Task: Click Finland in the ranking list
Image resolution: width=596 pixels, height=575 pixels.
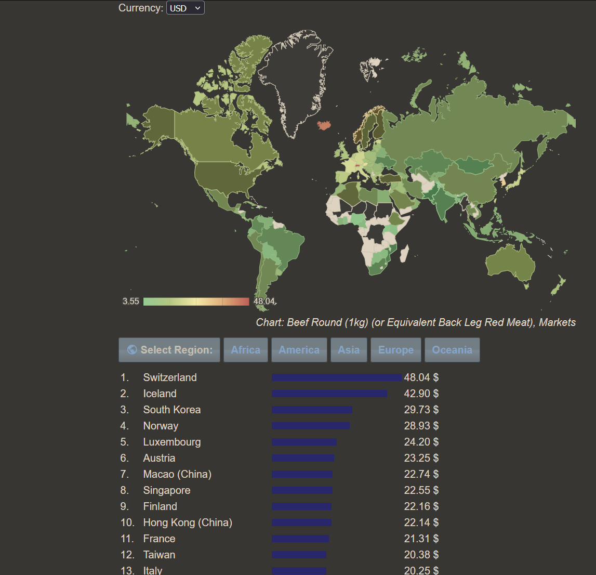Action: (160, 506)
